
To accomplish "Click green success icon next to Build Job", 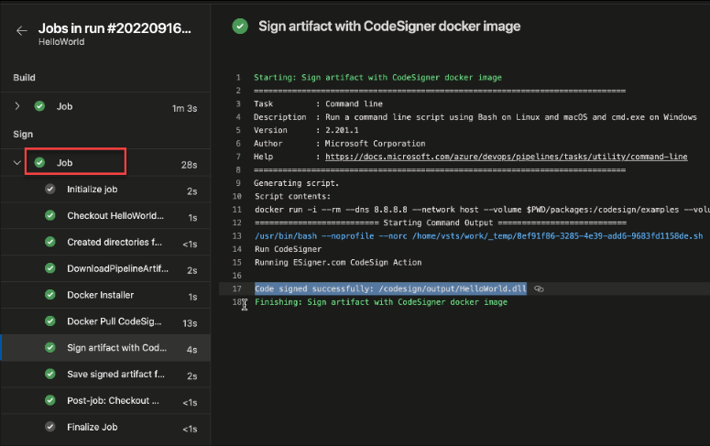I will pos(39,107).
